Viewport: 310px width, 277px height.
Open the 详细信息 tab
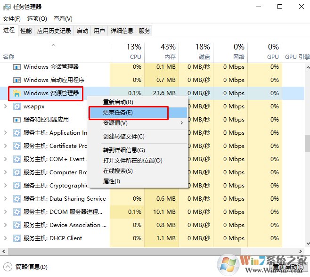[x=122, y=31]
